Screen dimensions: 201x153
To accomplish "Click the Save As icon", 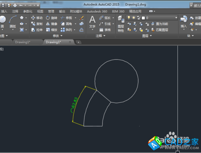I will 9,5.
